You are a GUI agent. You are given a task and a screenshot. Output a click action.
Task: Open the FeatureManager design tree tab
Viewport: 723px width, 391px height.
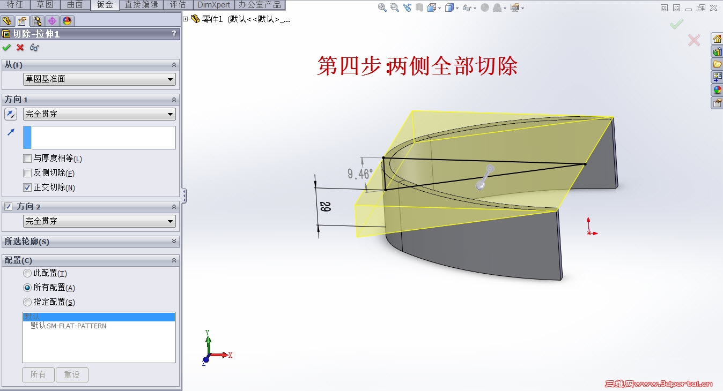click(x=7, y=21)
